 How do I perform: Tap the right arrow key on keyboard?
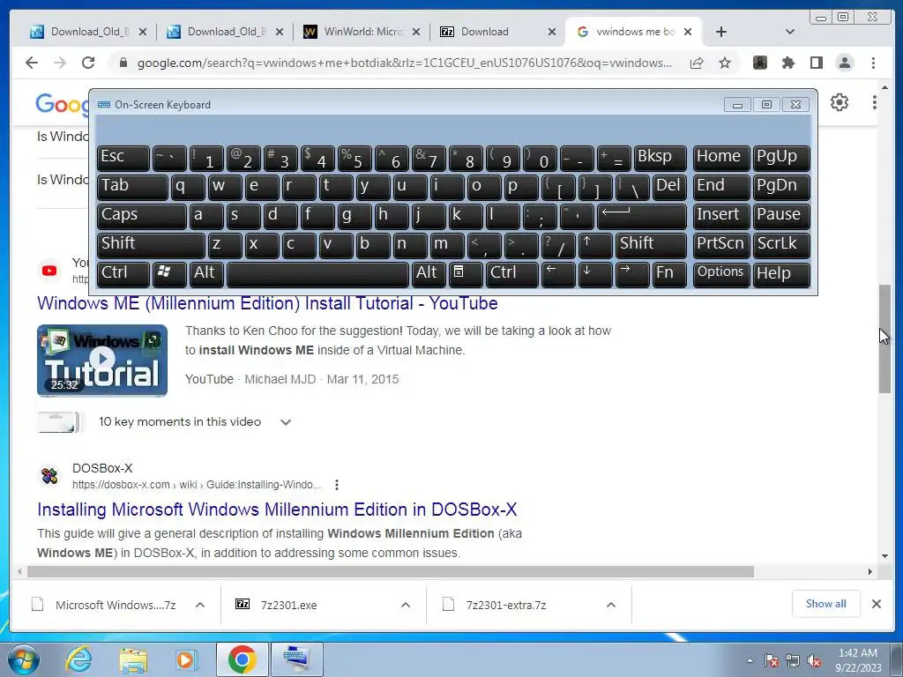[x=631, y=275]
